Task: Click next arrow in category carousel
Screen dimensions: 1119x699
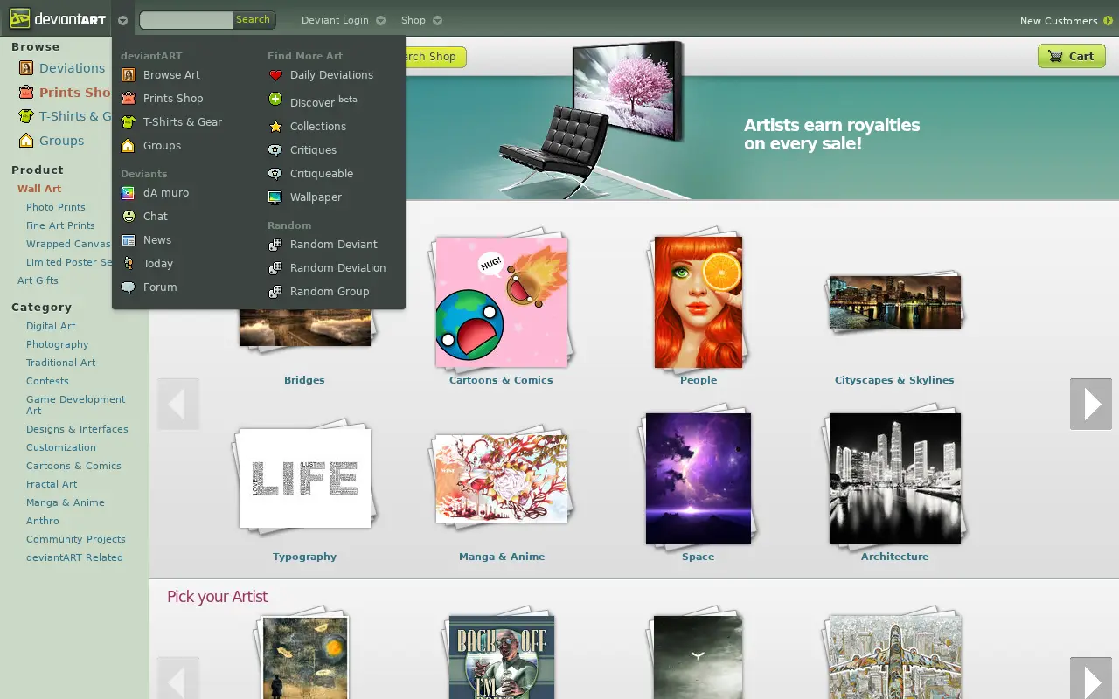Action: tap(1091, 404)
